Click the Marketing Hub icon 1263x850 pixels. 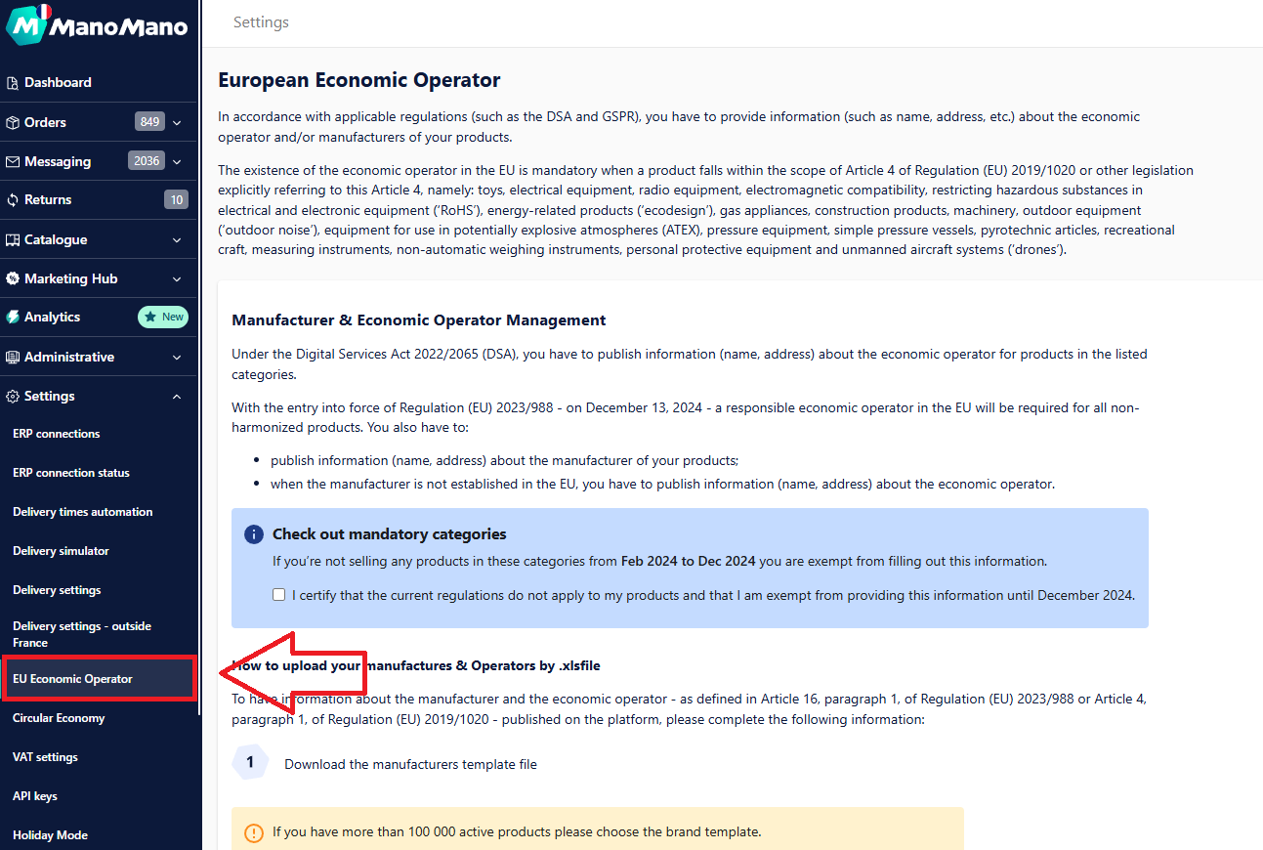coord(13,279)
